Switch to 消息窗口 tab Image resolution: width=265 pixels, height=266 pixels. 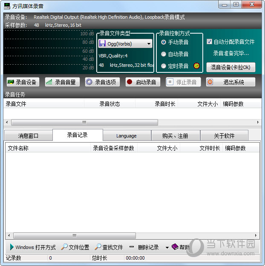pyautogui.click(x=29, y=136)
